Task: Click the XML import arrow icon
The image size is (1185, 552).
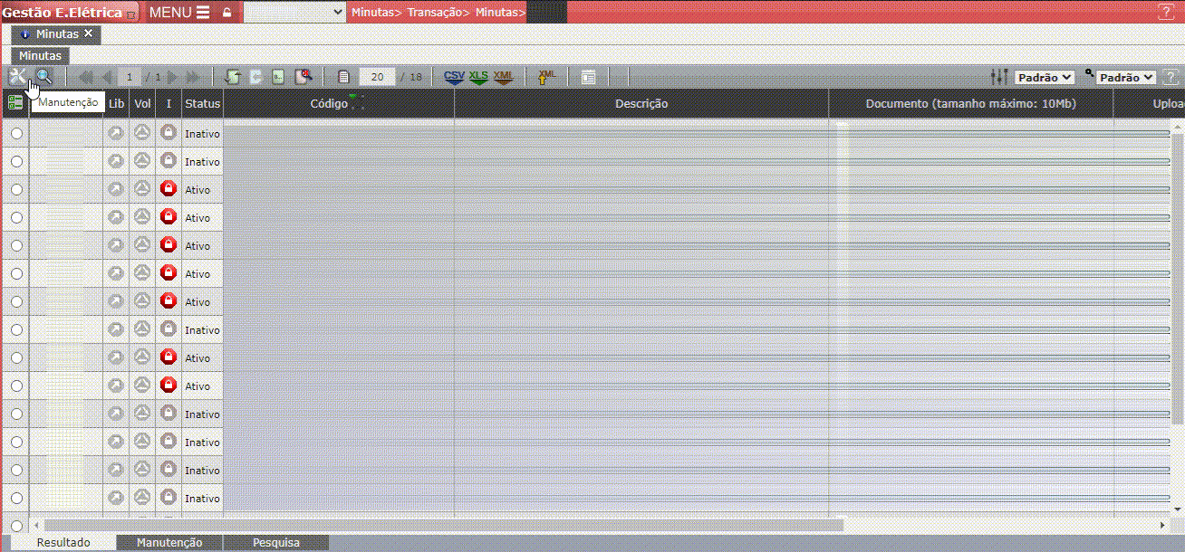Action: tap(546, 77)
